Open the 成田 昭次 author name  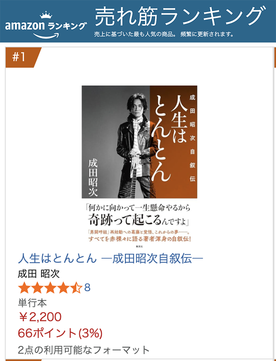click(39, 274)
